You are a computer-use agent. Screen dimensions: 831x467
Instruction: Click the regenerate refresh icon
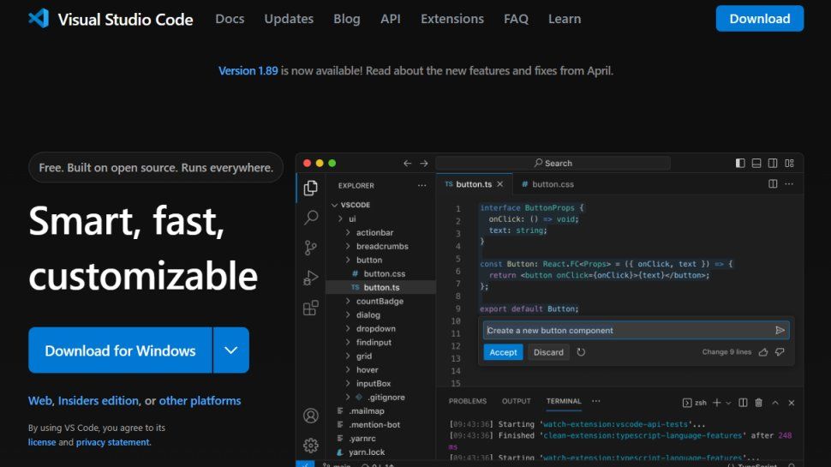(581, 352)
